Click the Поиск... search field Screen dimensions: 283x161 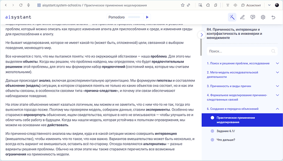point(242,51)
